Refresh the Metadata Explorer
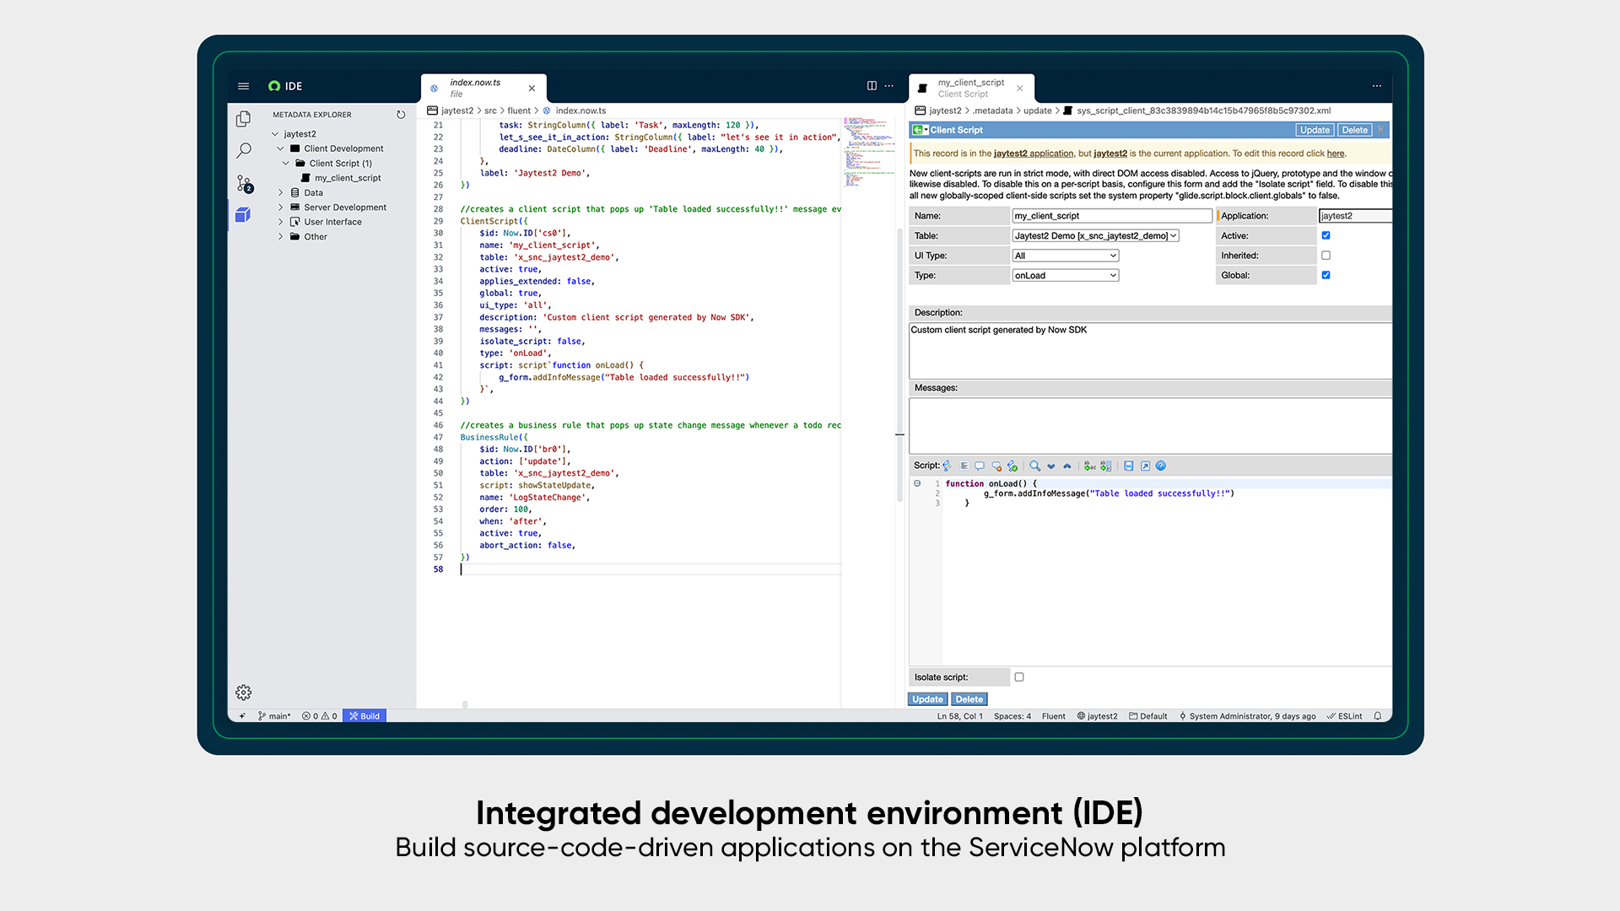Screen dimensions: 1620x911 click(x=401, y=115)
